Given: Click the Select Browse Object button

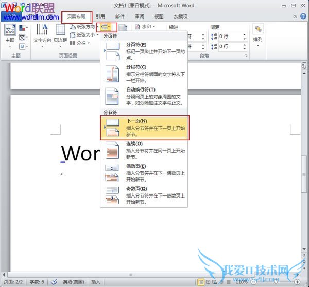Looking at the screenshot, I should pos(304,262).
